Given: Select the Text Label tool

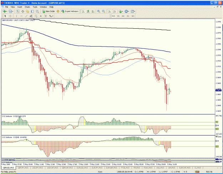Looking at the screenshot, I should click(46, 16).
